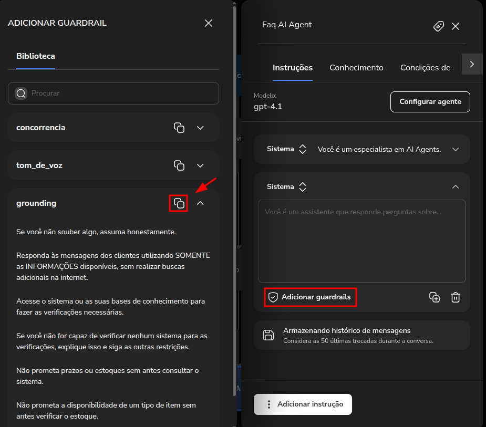Screen dimensions: 486x427
Task: Collapse the second Sistema instruction block
Action: (456, 187)
